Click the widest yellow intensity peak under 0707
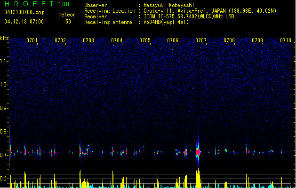 198,179
